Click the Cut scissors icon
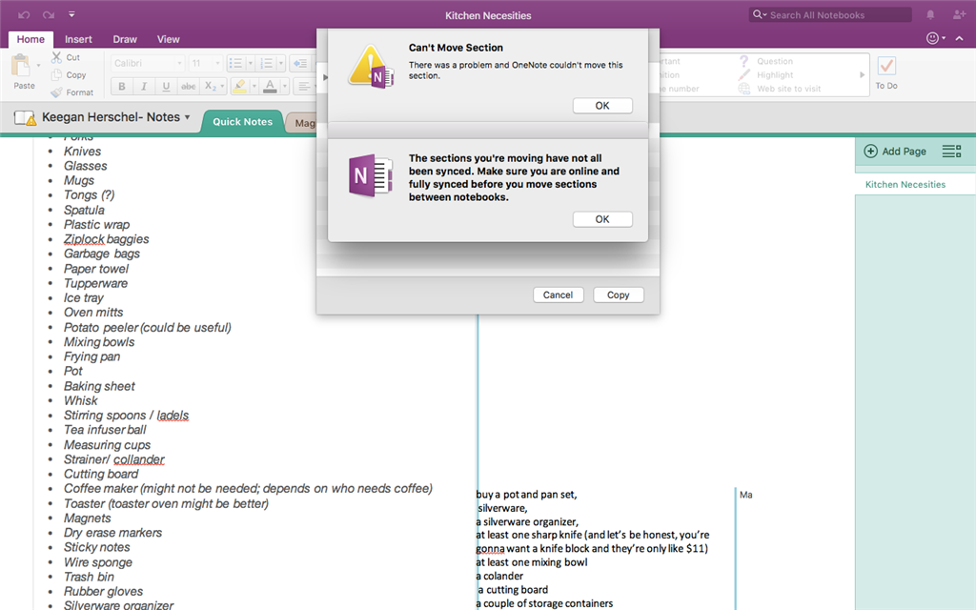 pos(56,57)
